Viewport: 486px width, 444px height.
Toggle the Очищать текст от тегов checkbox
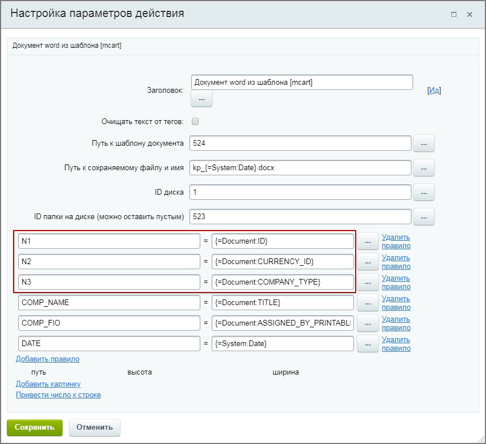click(195, 121)
